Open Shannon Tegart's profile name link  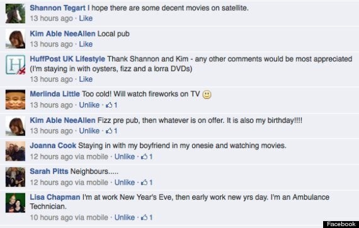(x=57, y=8)
